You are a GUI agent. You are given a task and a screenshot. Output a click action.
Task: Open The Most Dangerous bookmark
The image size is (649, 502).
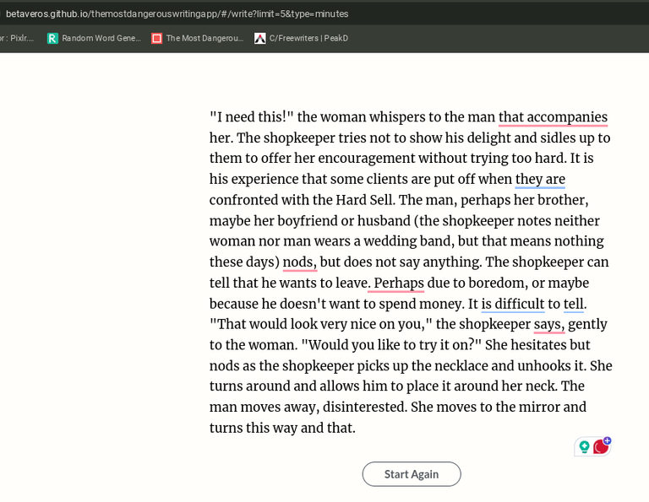198,39
